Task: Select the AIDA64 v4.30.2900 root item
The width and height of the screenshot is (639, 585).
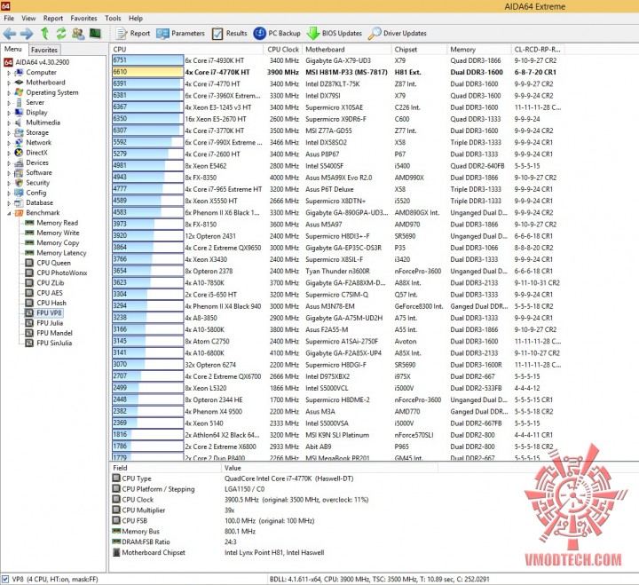Action: 36,62
